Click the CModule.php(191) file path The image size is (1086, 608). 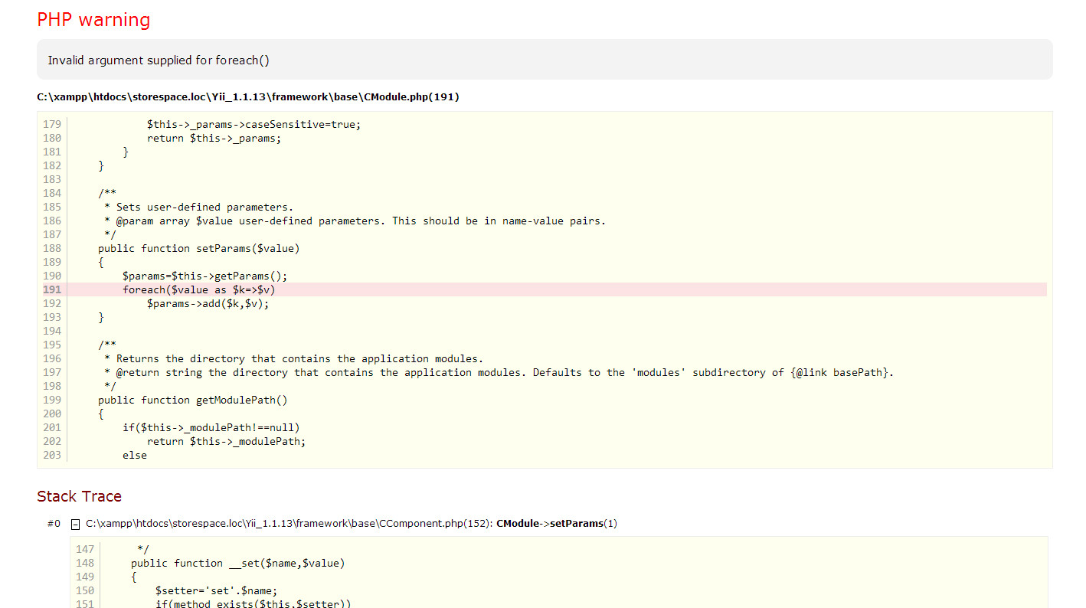(248, 97)
